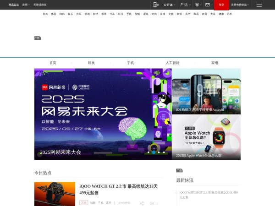This screenshot has height=206, width=275.
Task: Click the 今日热点 section heading
Action: pyautogui.click(x=43, y=173)
